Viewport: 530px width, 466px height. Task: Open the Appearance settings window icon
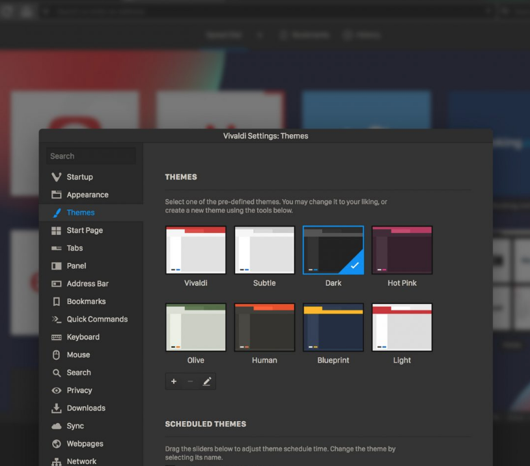(57, 195)
